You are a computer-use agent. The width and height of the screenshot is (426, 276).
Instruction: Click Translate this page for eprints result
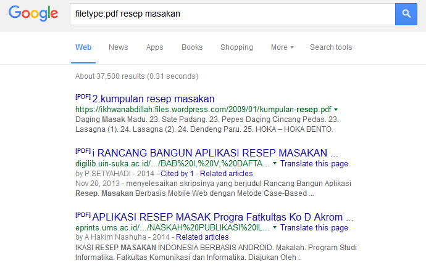(314, 228)
